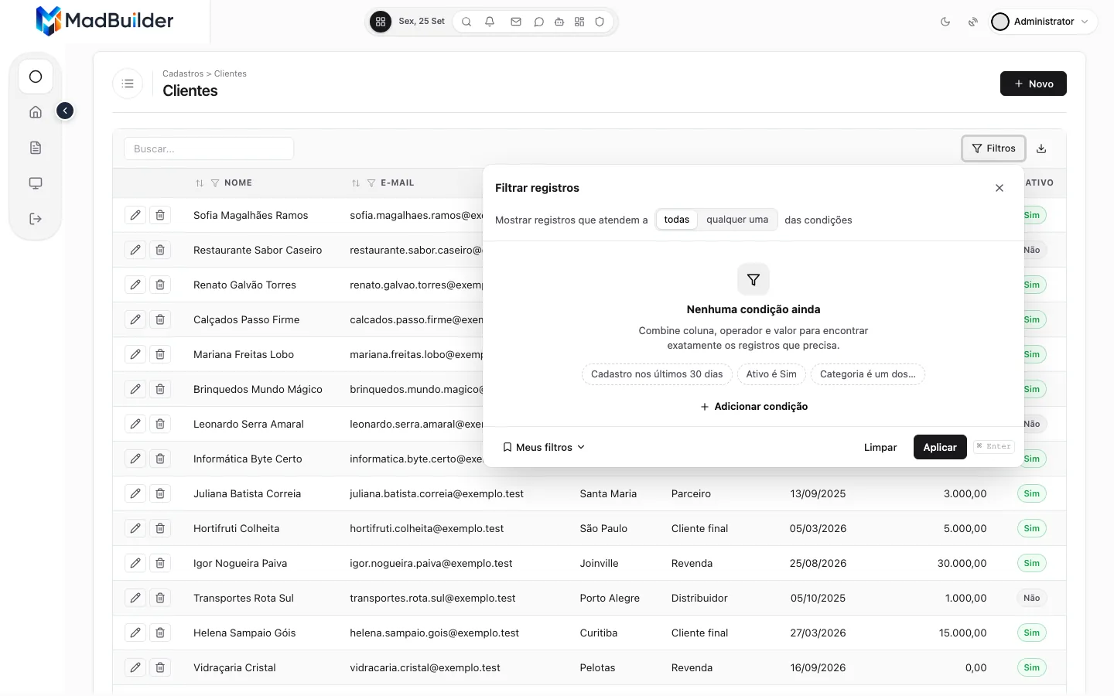The width and height of the screenshot is (1114, 696).
Task: Apply preset 'Cadastro nos últimos 30 dias'
Action: [x=657, y=374]
